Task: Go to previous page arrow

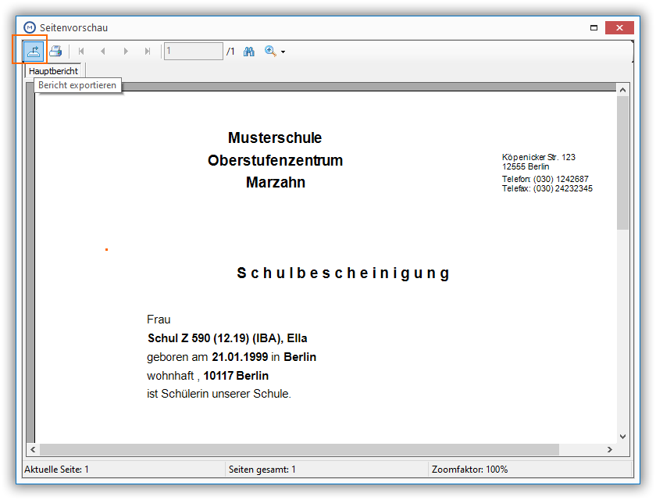Action: click(103, 52)
